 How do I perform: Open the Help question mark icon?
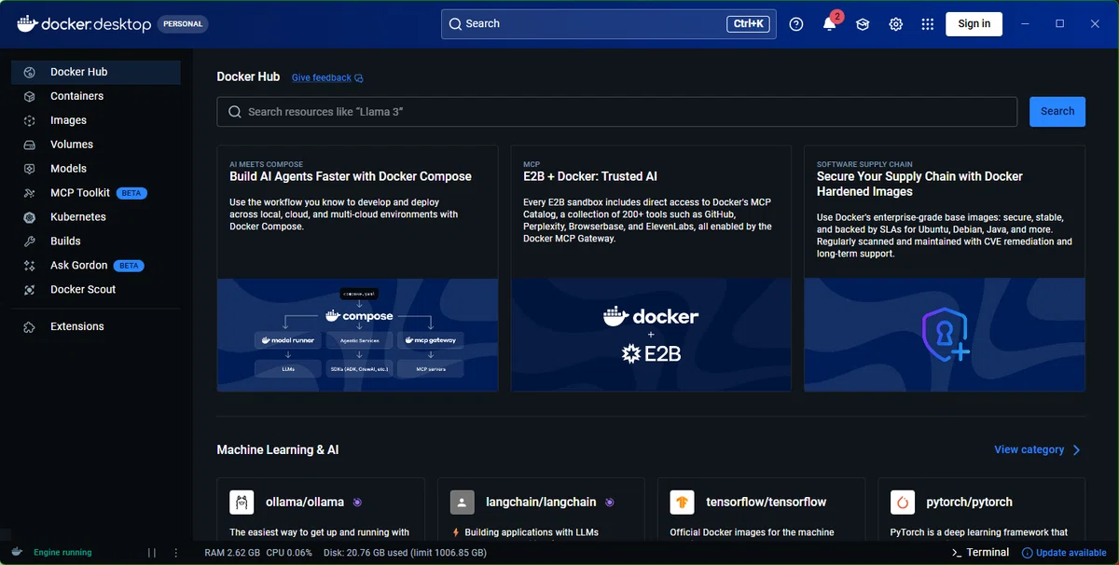[795, 24]
